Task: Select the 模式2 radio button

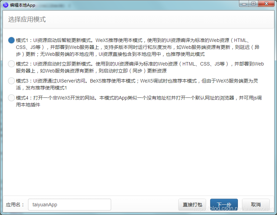Action: 11,64
